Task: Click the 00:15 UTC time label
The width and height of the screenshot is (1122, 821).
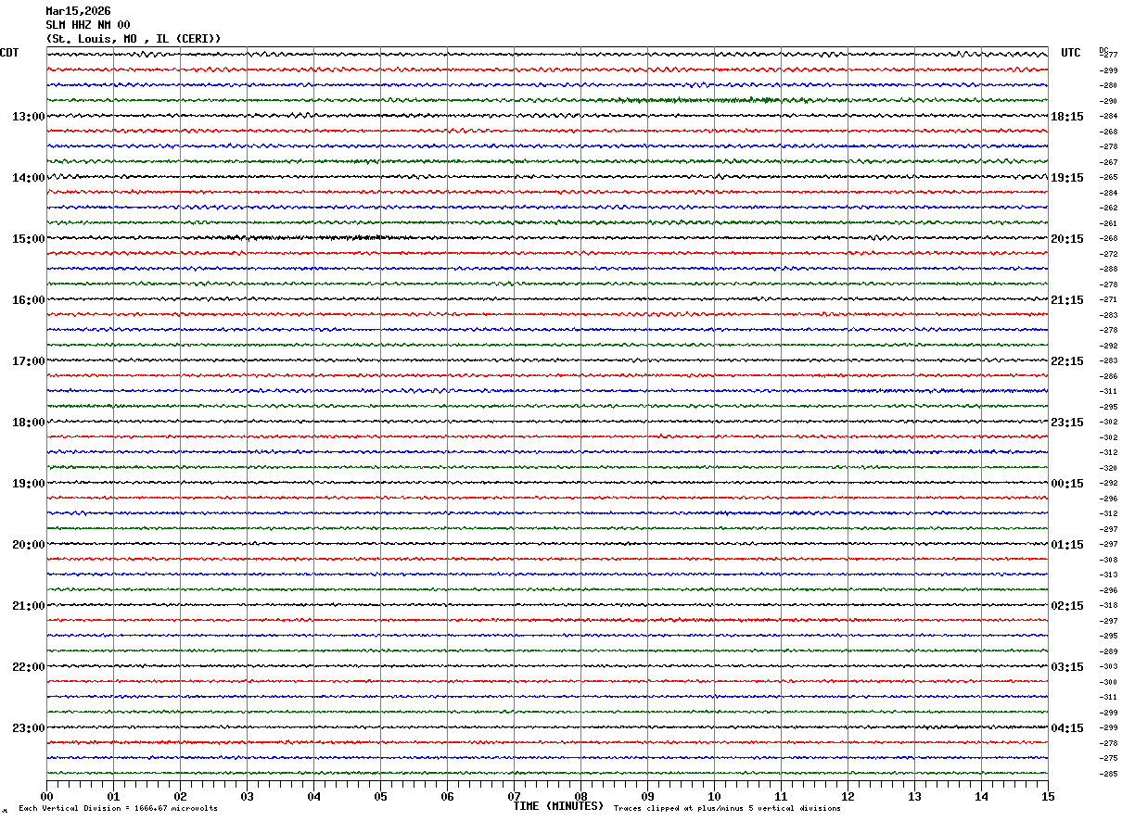Action: click(x=1066, y=484)
